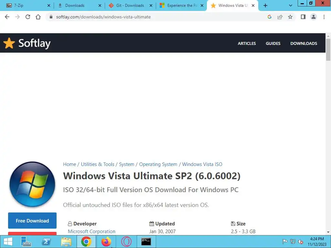The height and width of the screenshot is (248, 331).
Task: Launch Firefox from the taskbar
Action: 106,242
